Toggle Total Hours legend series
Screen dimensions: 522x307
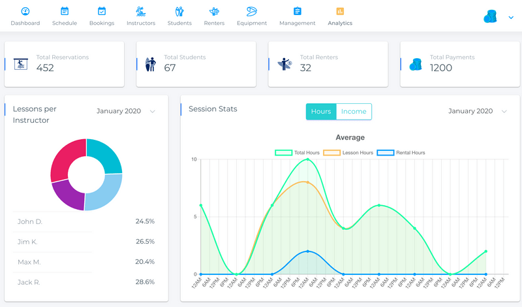(298, 153)
